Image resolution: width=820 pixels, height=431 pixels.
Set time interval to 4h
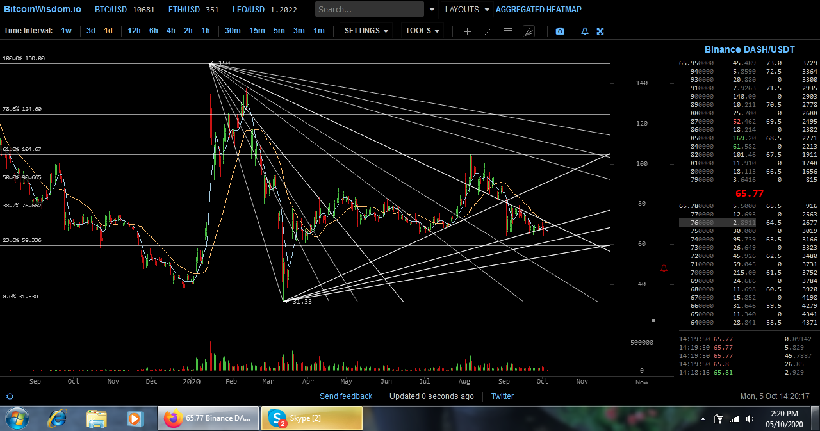[x=171, y=31]
